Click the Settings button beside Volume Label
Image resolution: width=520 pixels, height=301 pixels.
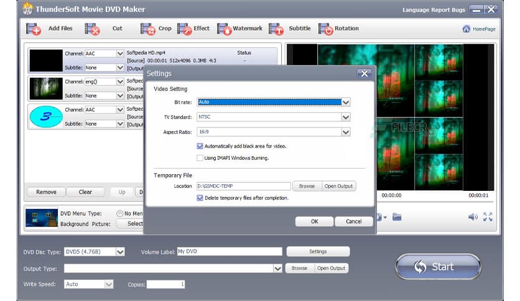click(x=318, y=252)
